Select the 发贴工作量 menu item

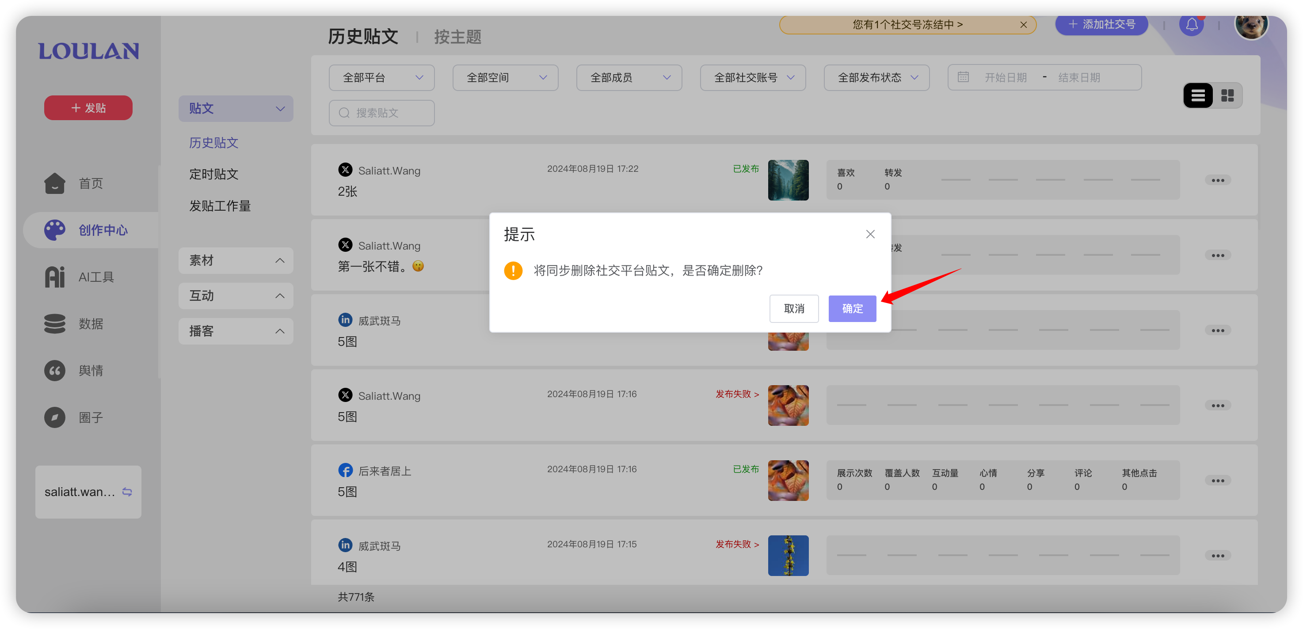[x=220, y=206]
